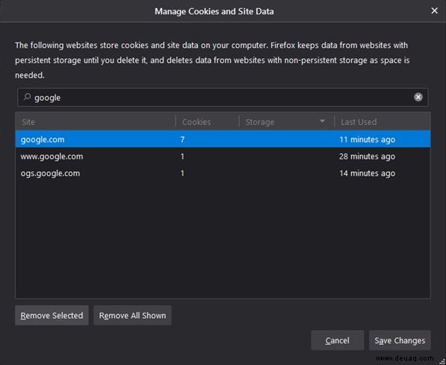Click the magnifier icon in the search box
Viewport: 446px width, 365px height.
point(27,97)
